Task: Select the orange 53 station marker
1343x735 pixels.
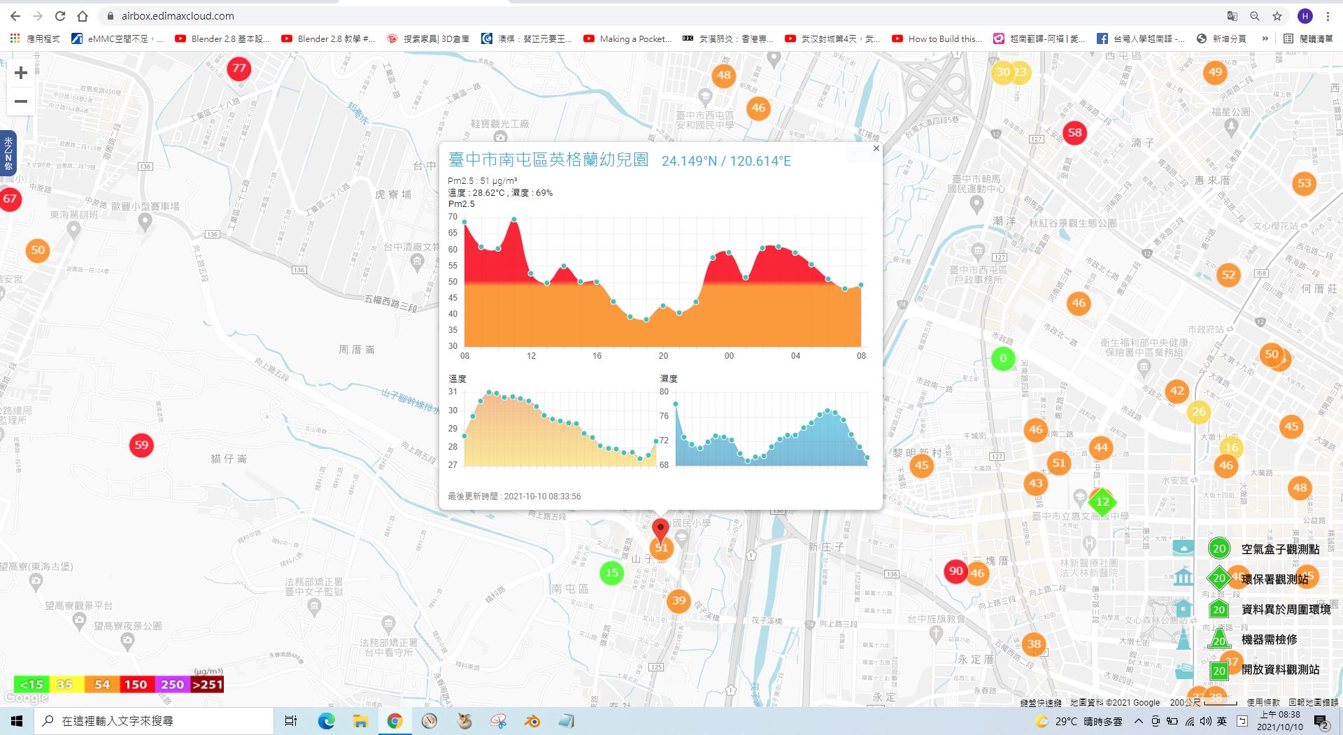Action: 1304,183
